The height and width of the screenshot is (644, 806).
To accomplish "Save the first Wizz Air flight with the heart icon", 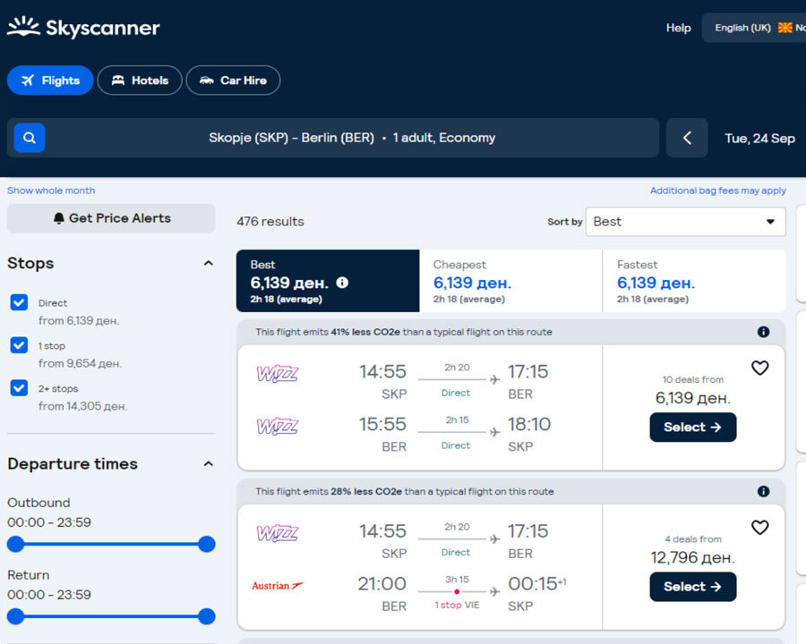I will (760, 368).
